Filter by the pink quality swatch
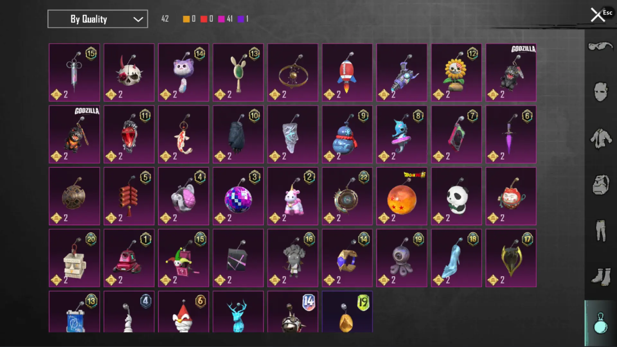 click(x=221, y=19)
